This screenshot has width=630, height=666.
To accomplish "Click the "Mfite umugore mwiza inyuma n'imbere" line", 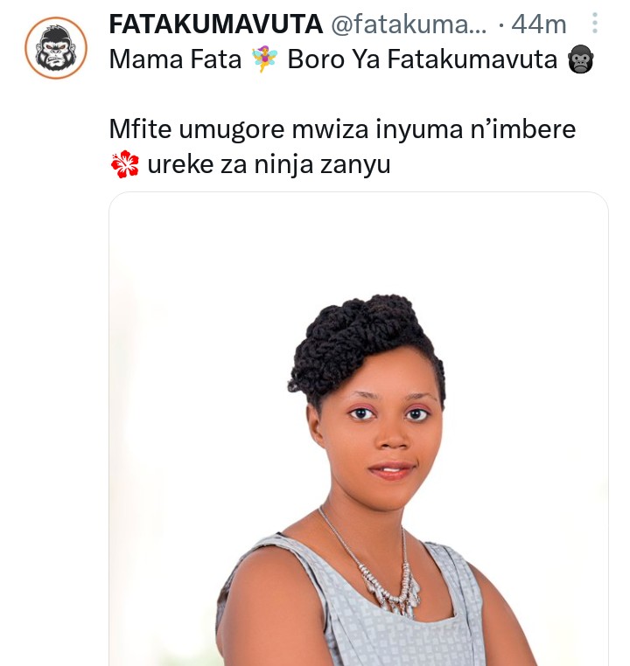I will [342, 129].
